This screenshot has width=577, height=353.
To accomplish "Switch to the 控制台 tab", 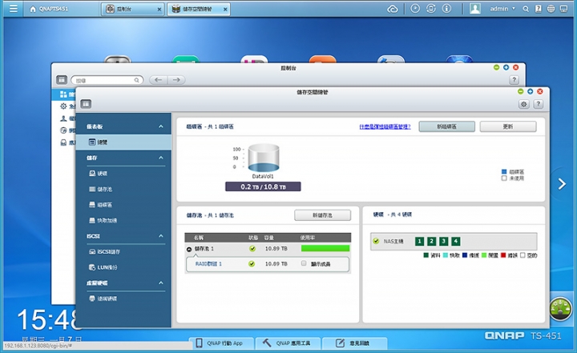I will tap(131, 9).
